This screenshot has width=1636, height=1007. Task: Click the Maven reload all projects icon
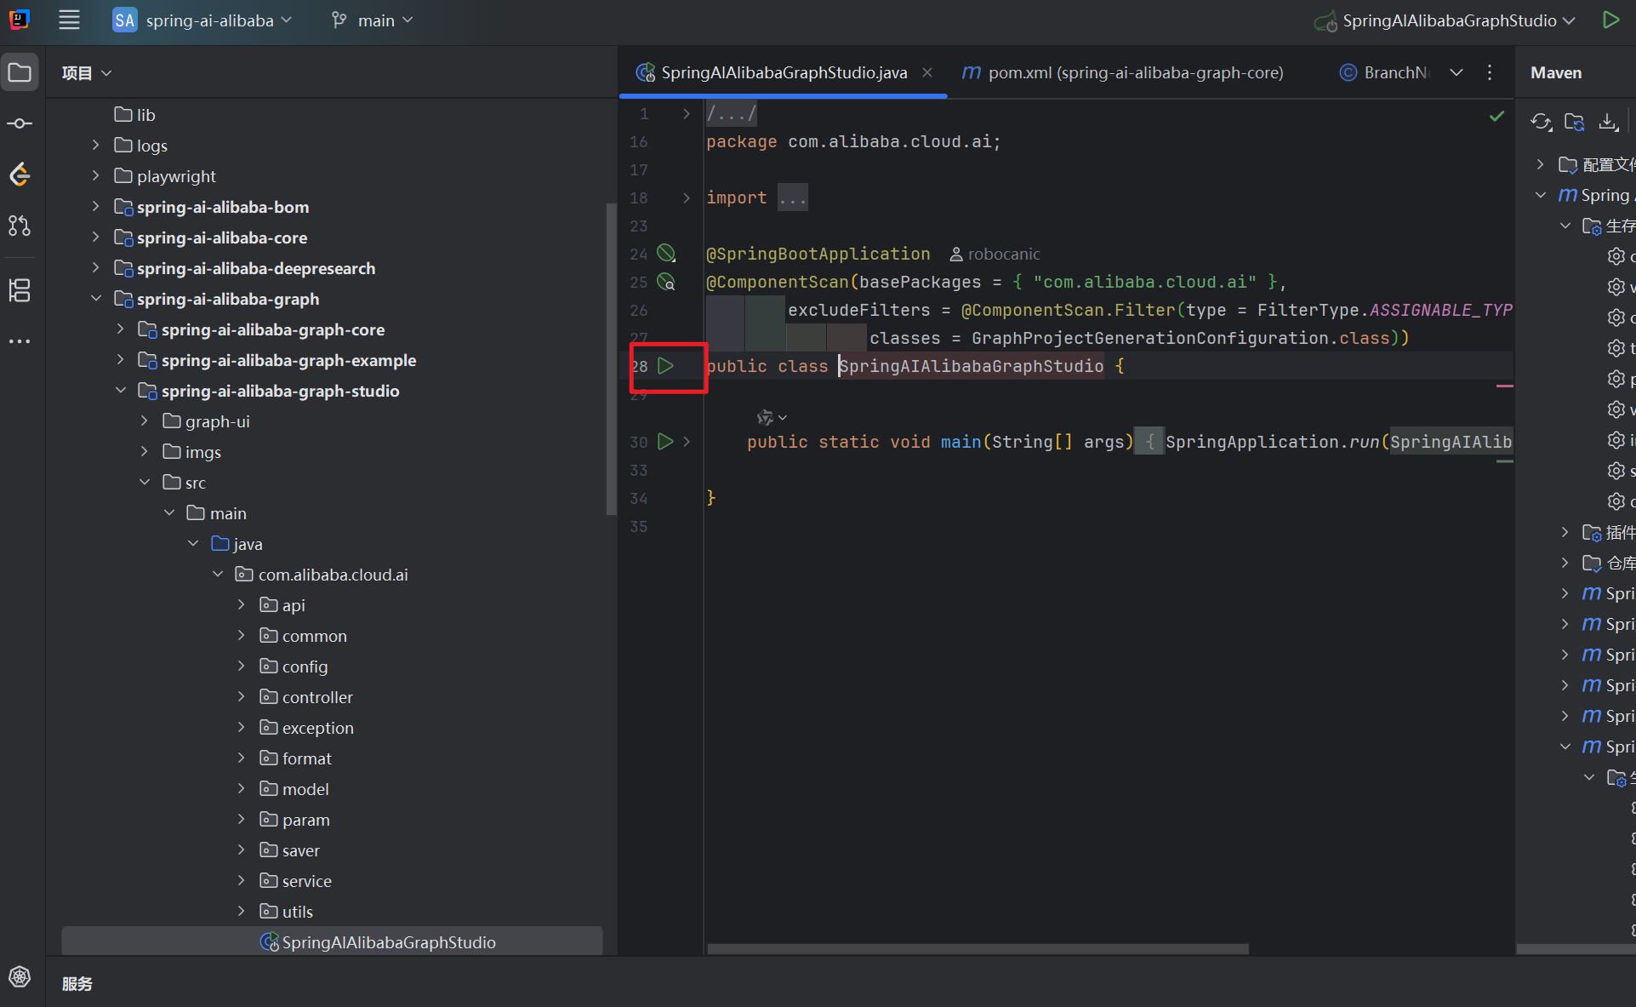(1541, 123)
